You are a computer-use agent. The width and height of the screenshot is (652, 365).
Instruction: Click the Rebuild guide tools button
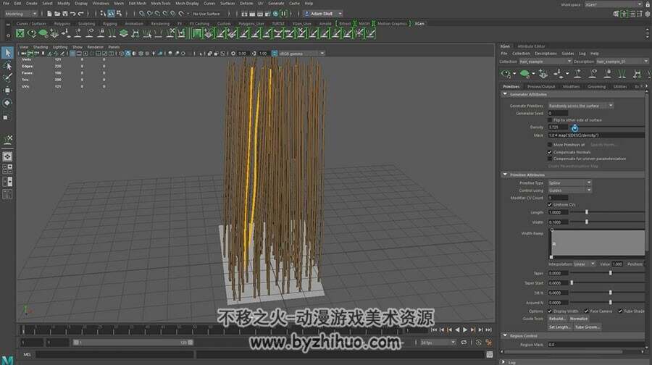pyautogui.click(x=557, y=319)
